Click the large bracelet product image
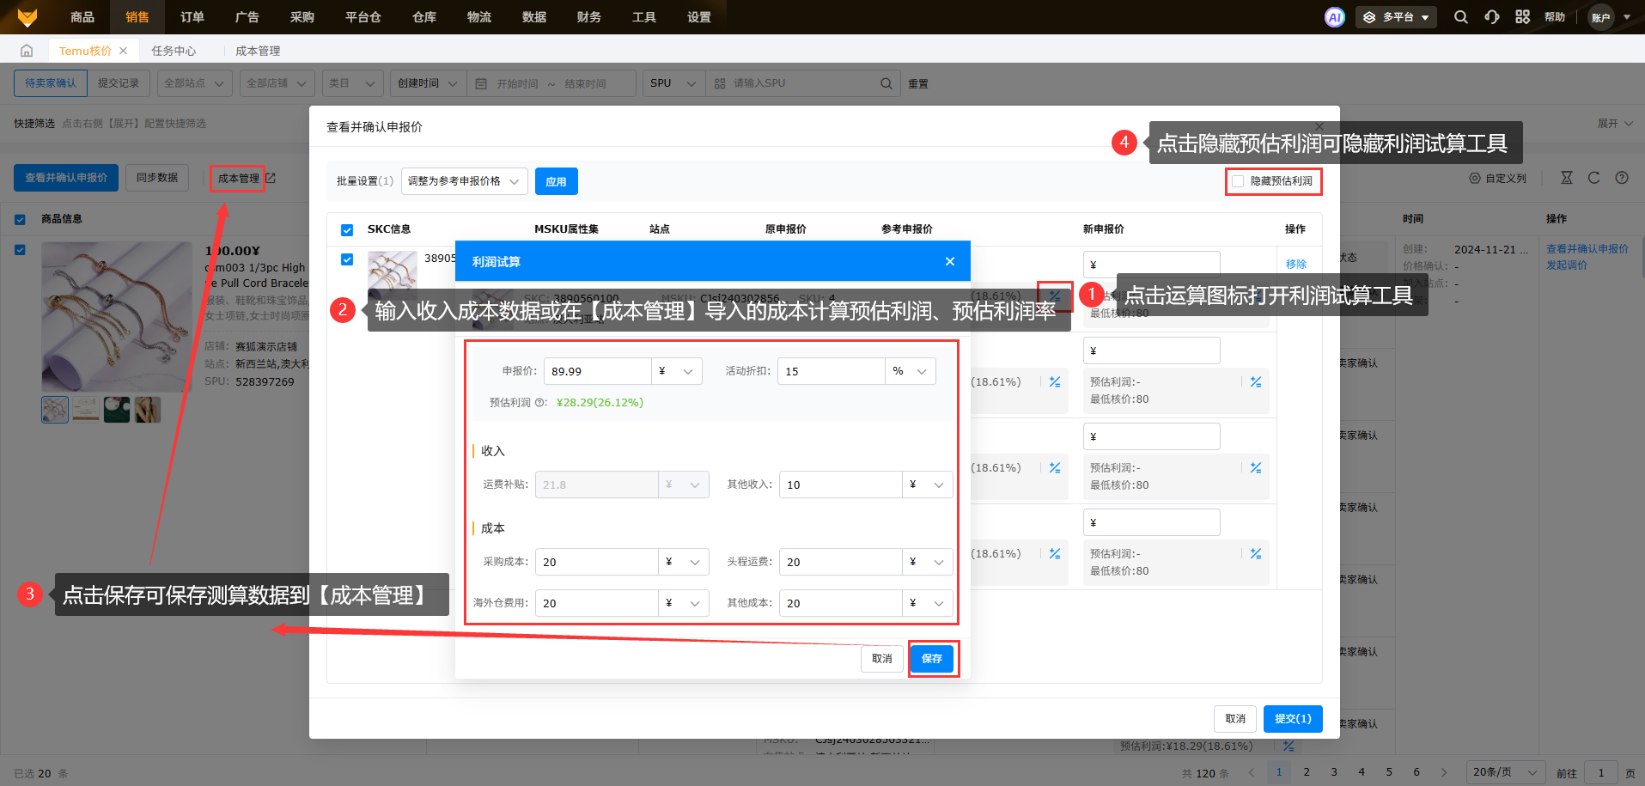 point(117,317)
